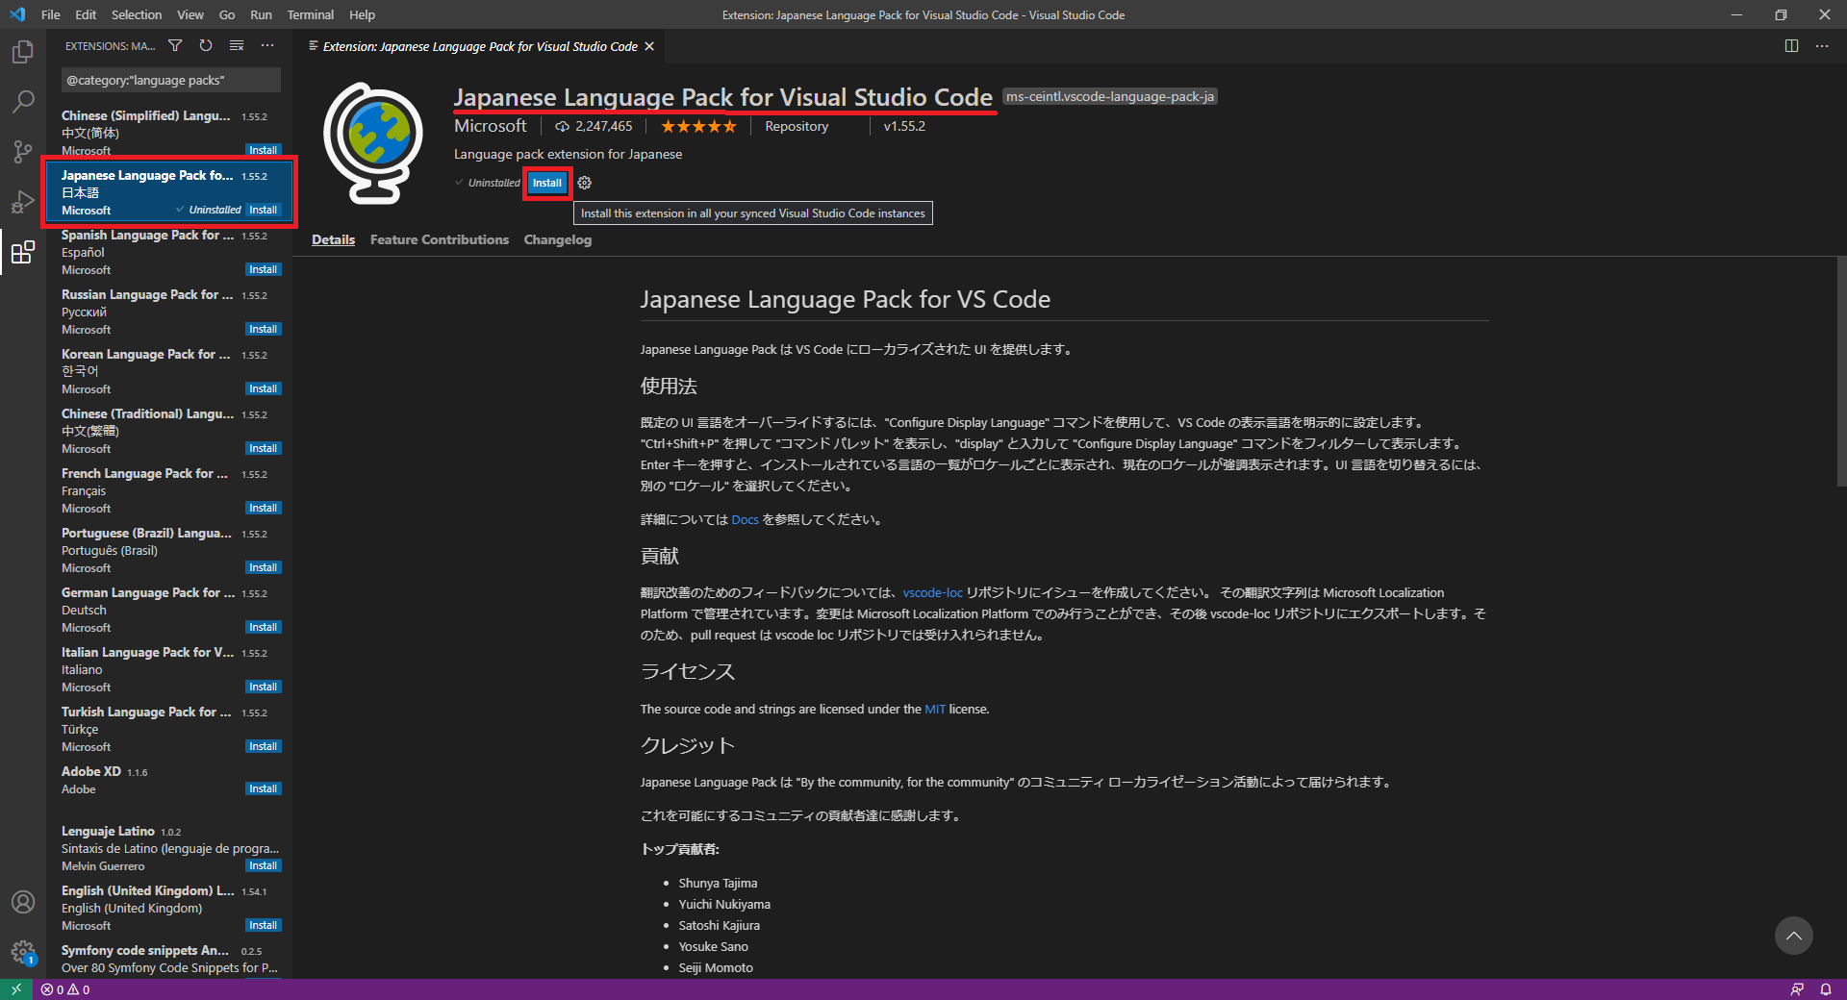Viewport: 1847px width, 1000px height.
Task: Open the Manage gear in activity bar
Action: tap(23, 952)
